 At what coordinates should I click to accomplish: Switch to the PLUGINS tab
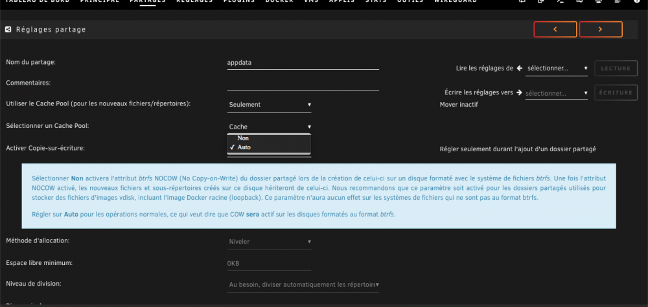(239, 2)
